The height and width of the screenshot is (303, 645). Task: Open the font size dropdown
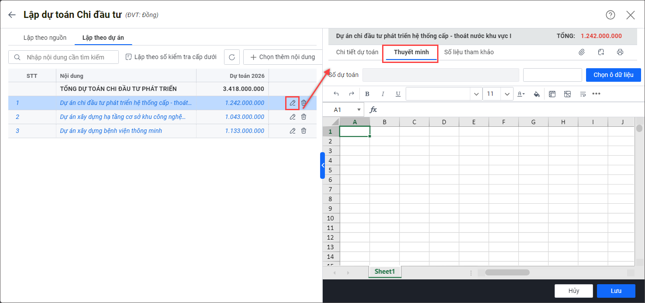[507, 94]
